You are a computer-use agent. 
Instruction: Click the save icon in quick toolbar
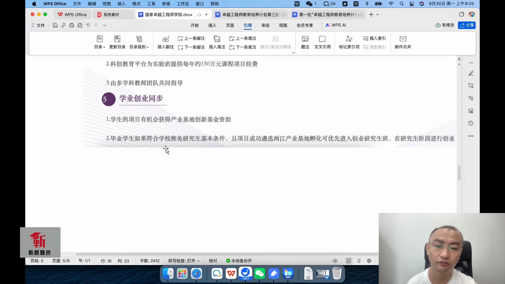(x=55, y=25)
